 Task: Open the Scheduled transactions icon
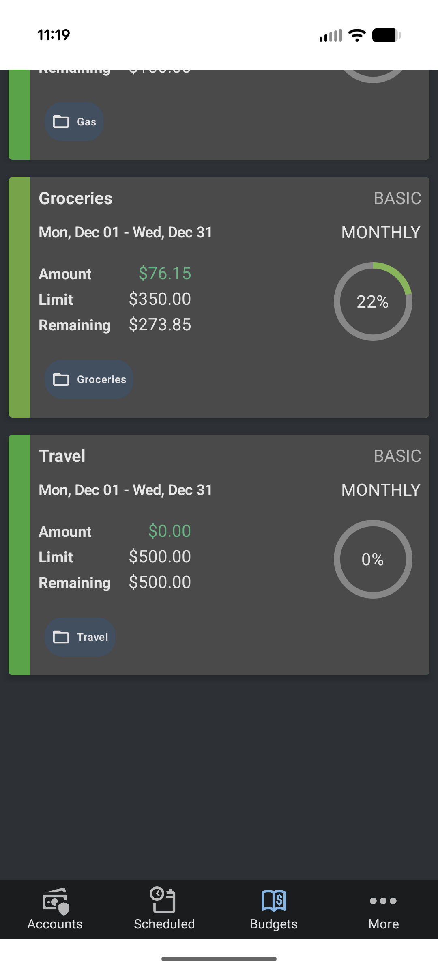click(163, 900)
